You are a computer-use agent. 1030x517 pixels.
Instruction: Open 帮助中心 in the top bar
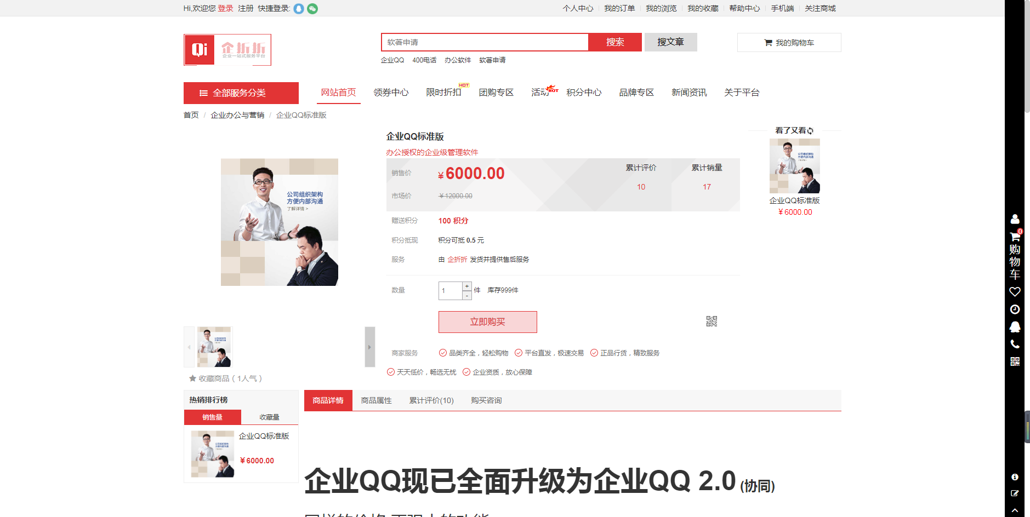(x=744, y=8)
